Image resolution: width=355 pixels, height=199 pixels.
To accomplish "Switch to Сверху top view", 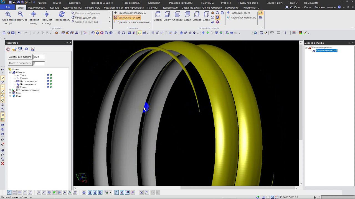I will point(158,14).
